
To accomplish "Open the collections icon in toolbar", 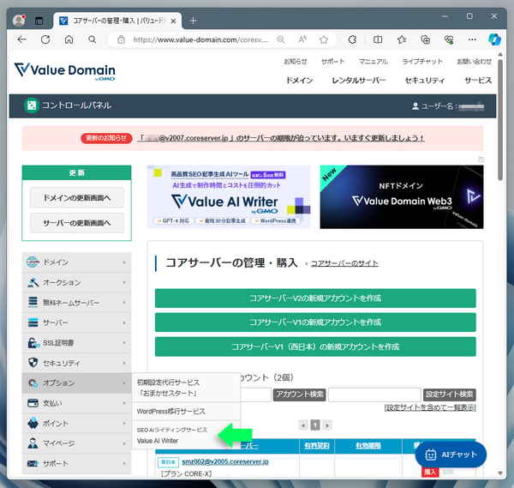I will pos(425,39).
